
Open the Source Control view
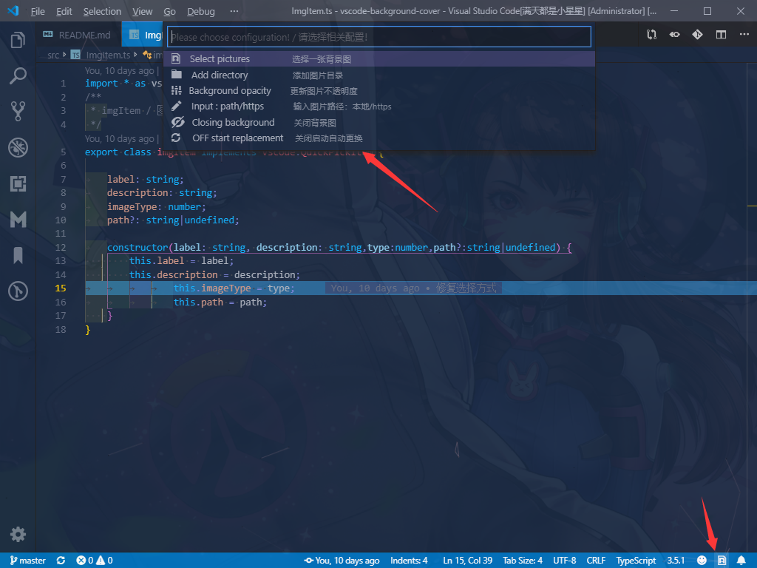point(18,111)
